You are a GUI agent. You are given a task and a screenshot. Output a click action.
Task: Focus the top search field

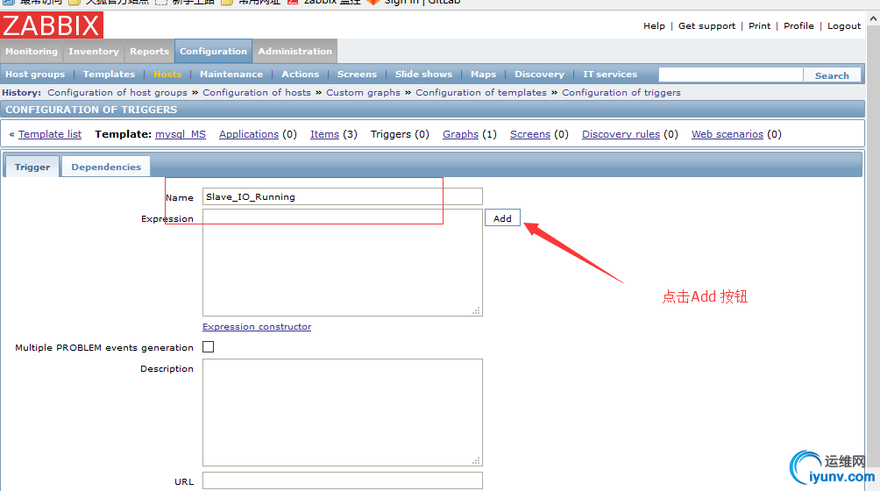pos(731,75)
